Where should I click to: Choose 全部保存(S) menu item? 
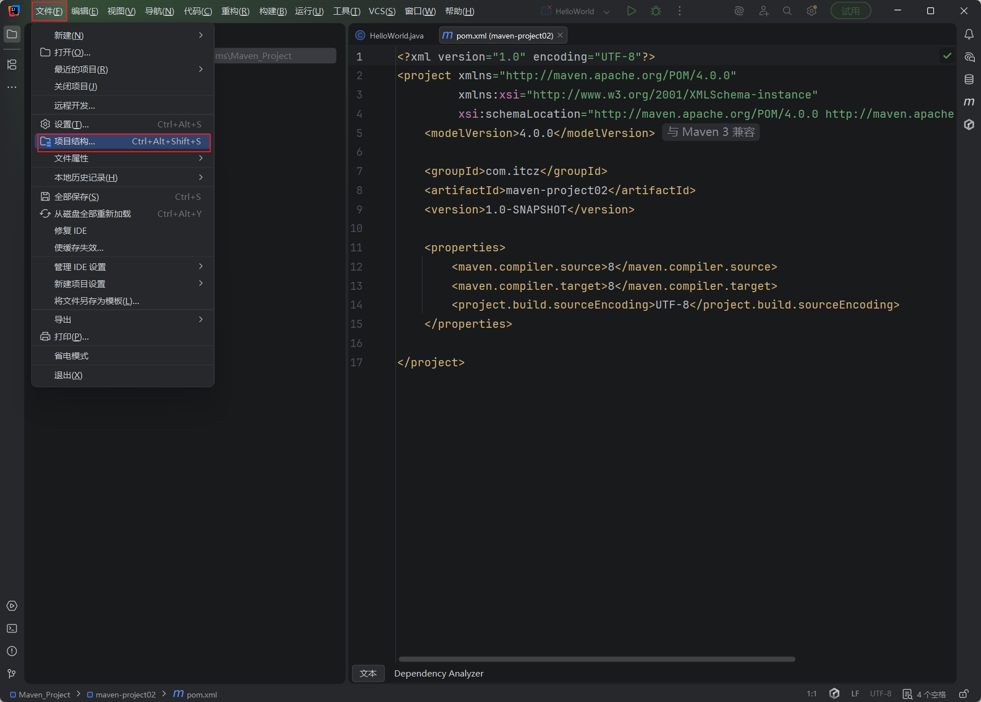tap(122, 197)
